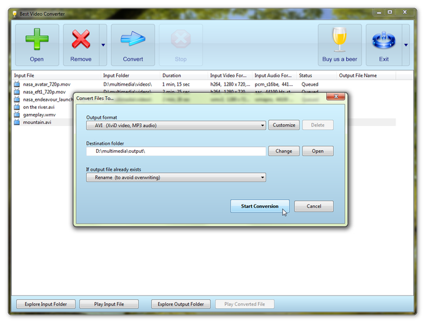Click the file icon of nasa_eft1_720p.mov
The image size is (425, 323).
[x=17, y=92]
